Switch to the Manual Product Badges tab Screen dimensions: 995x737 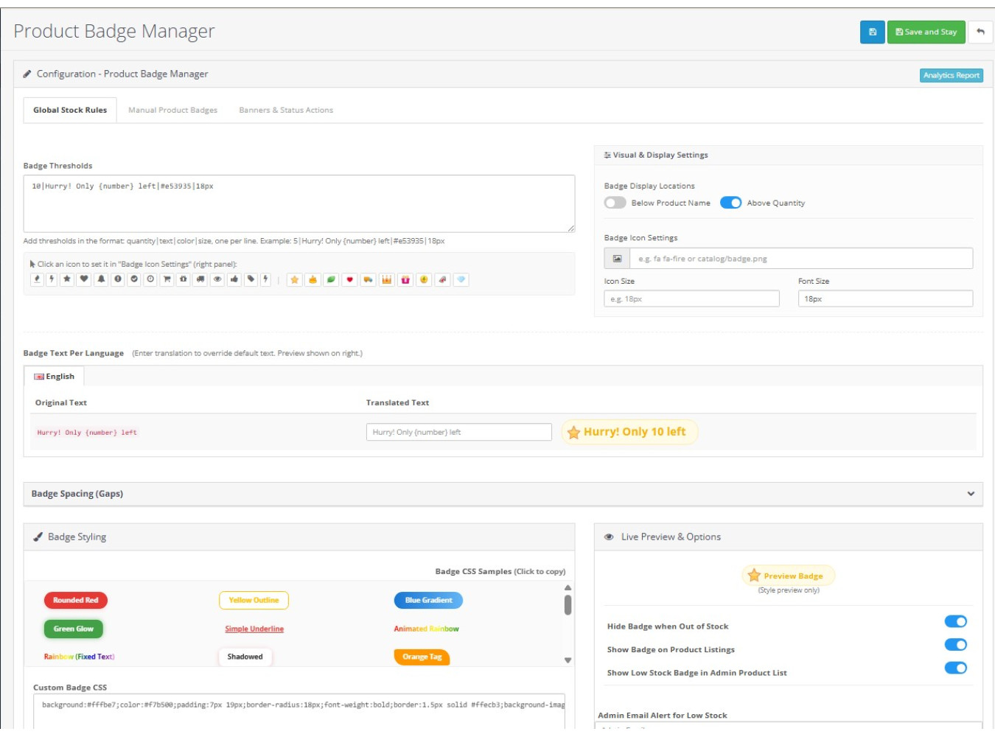point(172,110)
